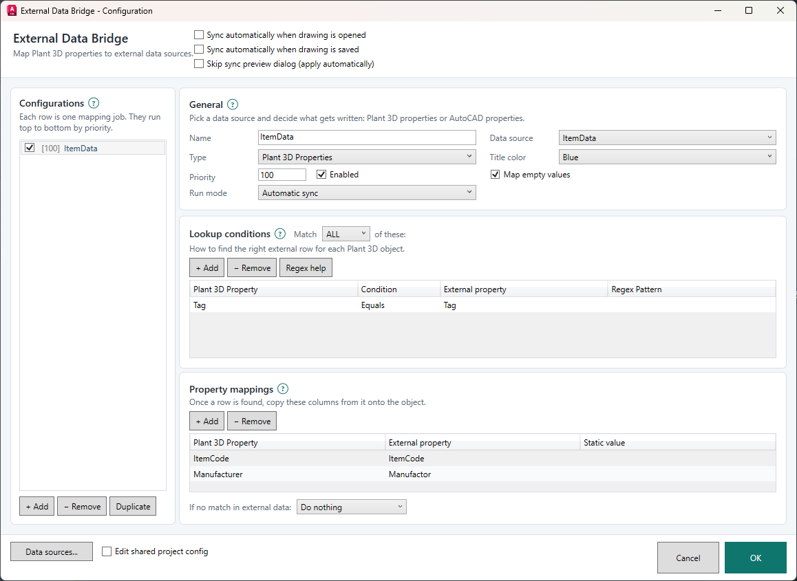
Task: Open the Data source dropdown
Action: tap(668, 138)
